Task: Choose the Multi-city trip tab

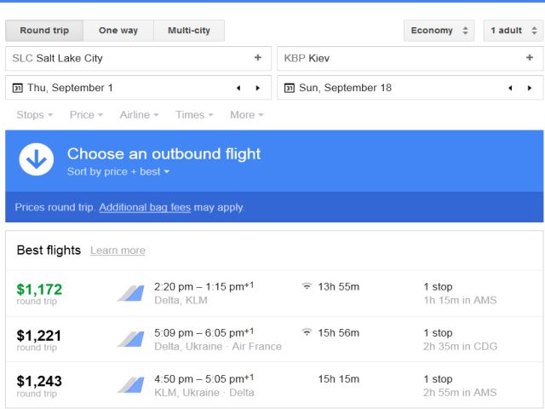Action: tap(189, 31)
